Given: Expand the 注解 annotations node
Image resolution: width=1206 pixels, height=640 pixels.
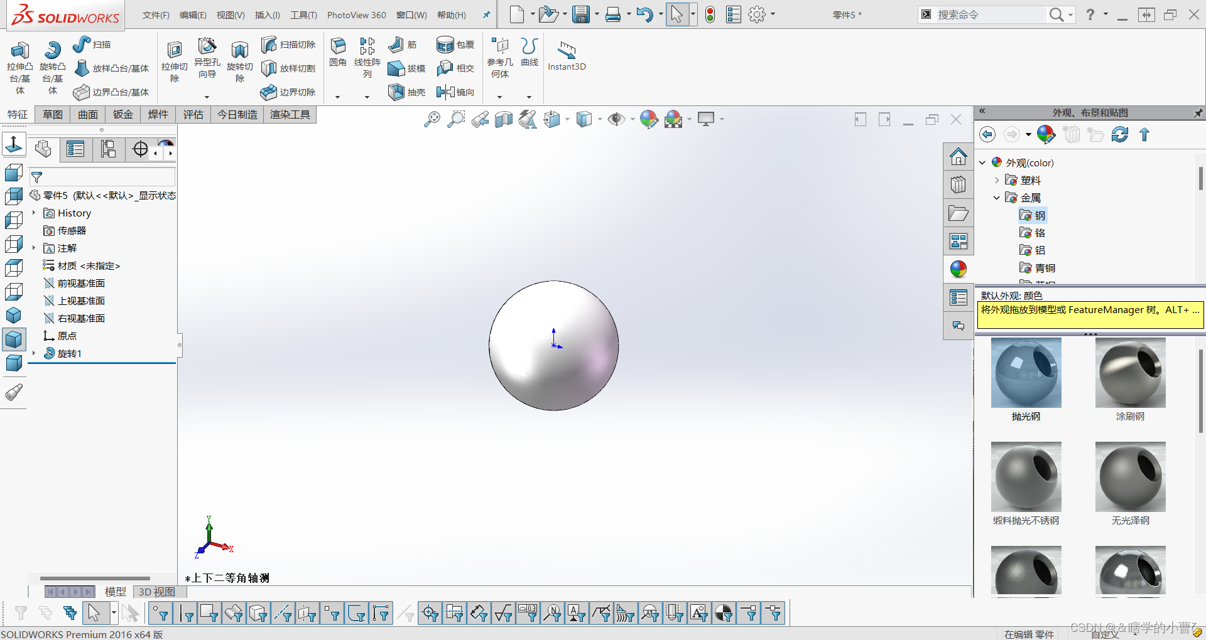Looking at the screenshot, I should tap(34, 248).
